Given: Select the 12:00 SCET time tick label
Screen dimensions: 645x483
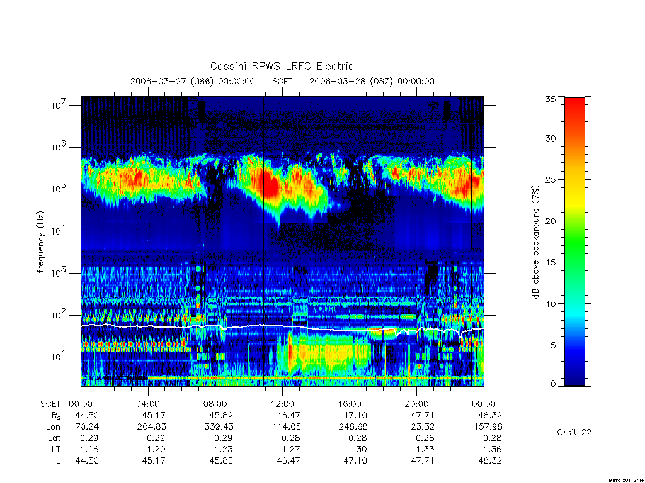Looking at the screenshot, I should pos(282,404).
